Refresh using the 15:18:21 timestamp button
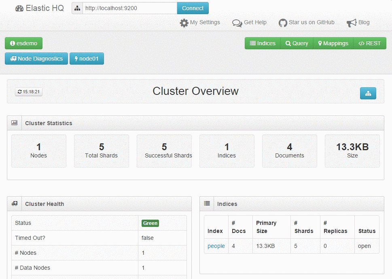This screenshot has width=392, height=279. coord(29,92)
